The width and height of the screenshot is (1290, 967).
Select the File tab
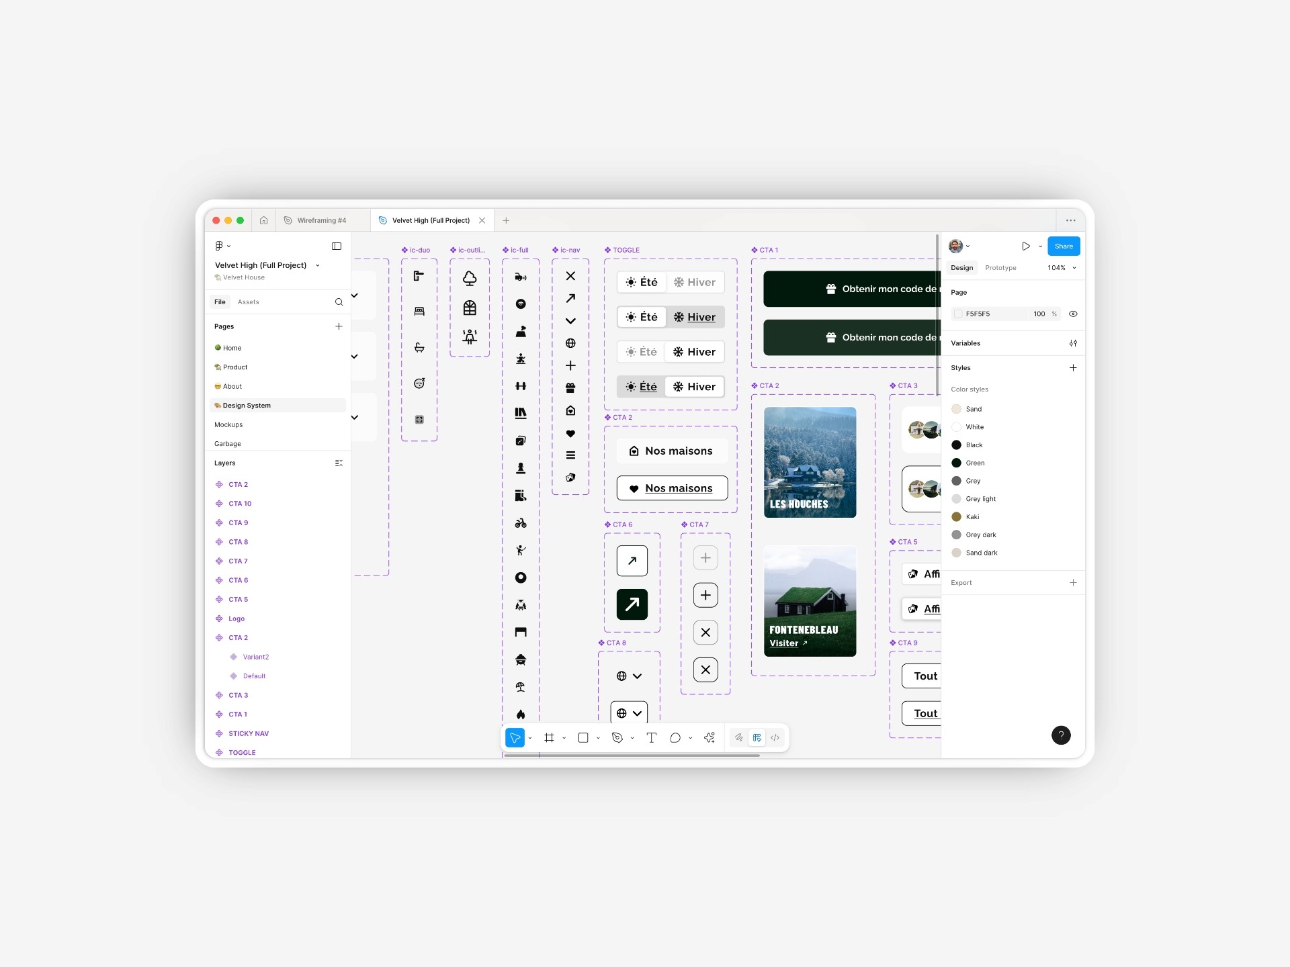click(220, 302)
